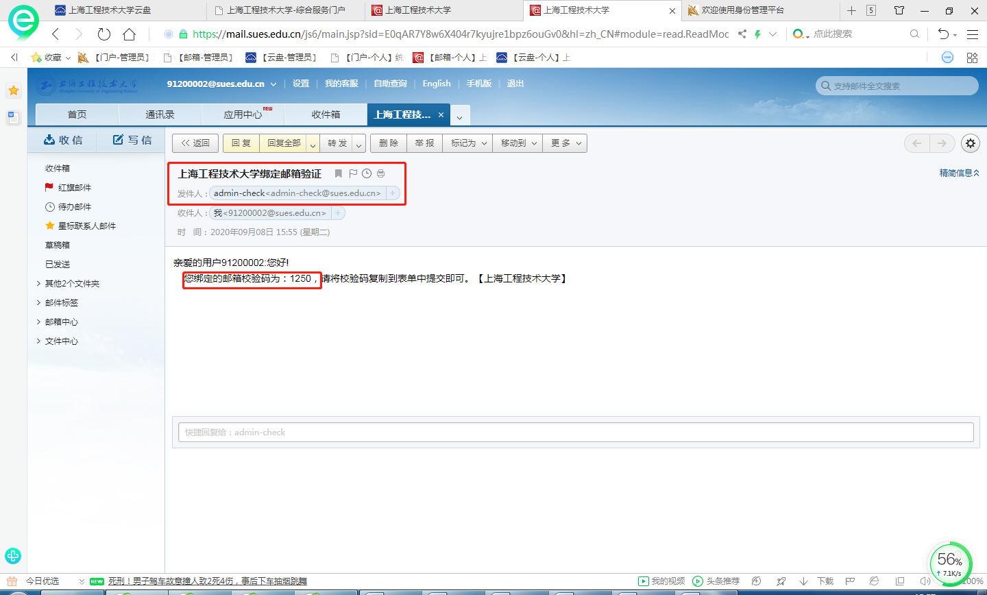This screenshot has height=595, width=987.
Task: Open the 更多 dropdown
Action: [x=565, y=143]
